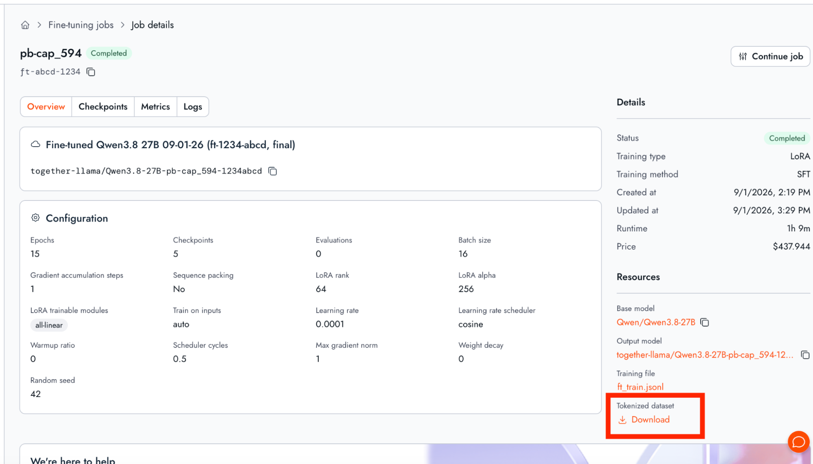
Task: Click the LoRA rank value 64
Action: point(321,289)
